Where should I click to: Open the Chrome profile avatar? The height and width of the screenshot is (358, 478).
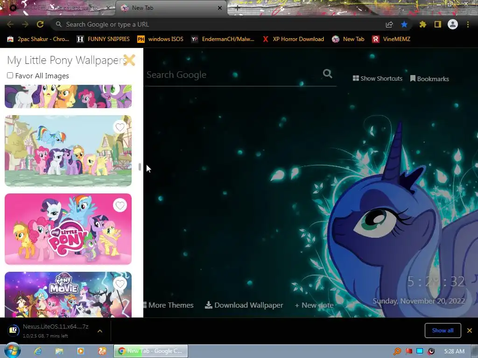click(x=453, y=24)
